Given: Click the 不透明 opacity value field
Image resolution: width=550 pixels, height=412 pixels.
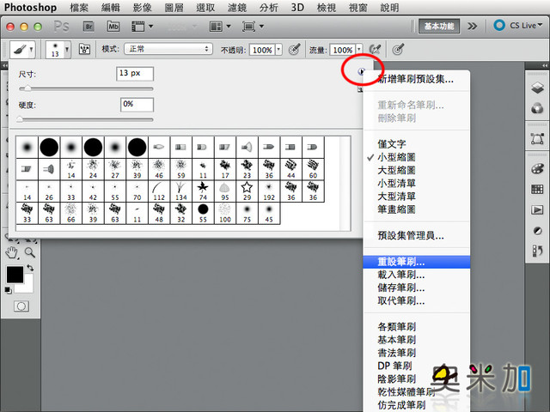Looking at the screenshot, I should coord(262,50).
